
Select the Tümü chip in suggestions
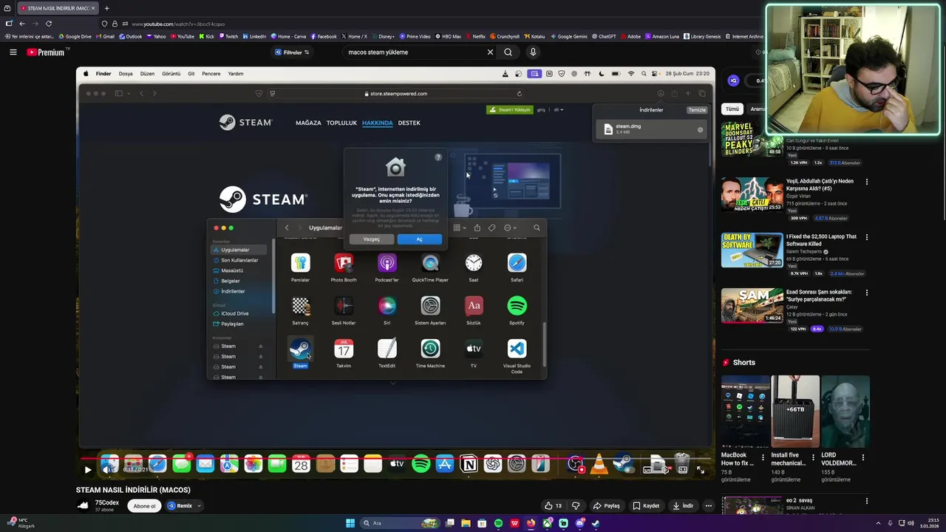732,109
